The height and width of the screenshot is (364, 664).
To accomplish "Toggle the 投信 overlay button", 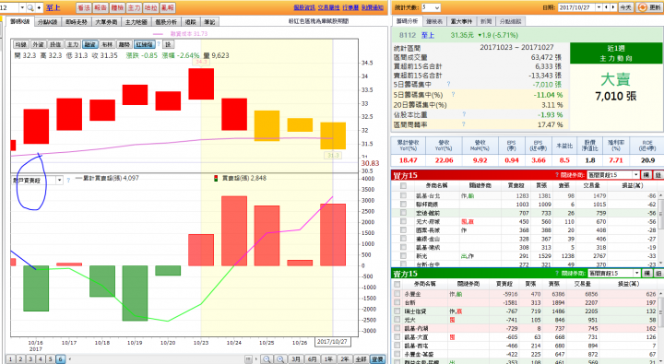I will (x=55, y=44).
